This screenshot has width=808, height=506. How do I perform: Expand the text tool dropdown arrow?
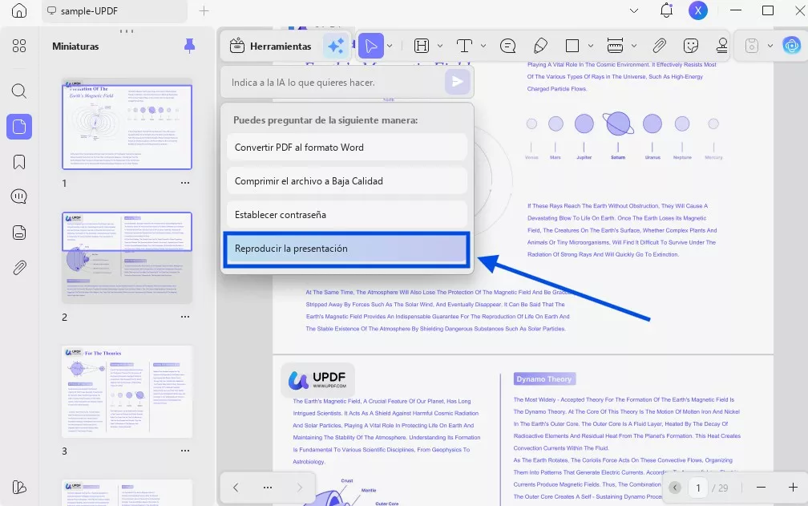point(483,46)
